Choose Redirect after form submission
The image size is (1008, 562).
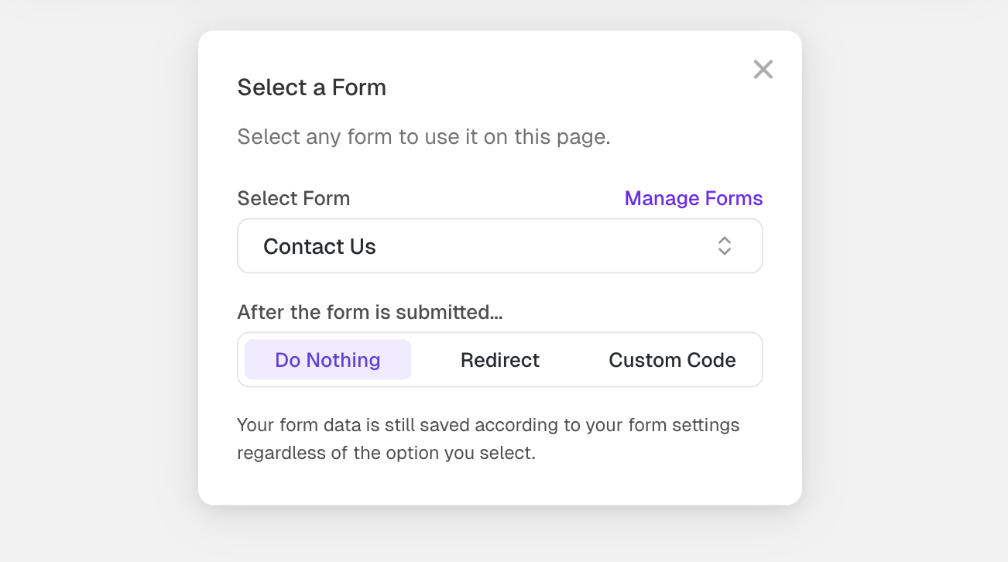[499, 360]
